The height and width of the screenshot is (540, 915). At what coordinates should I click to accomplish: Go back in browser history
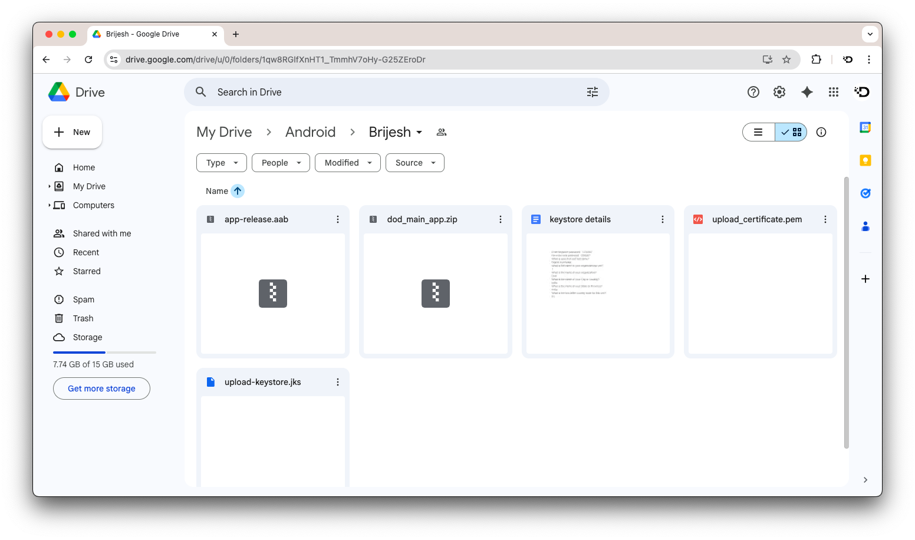(46, 60)
